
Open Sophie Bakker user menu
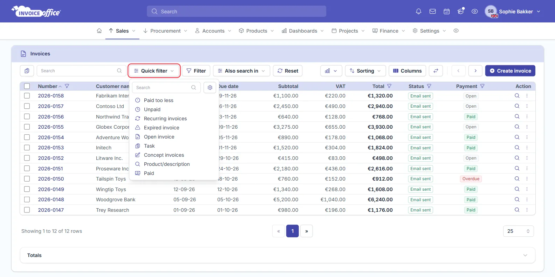click(x=513, y=12)
